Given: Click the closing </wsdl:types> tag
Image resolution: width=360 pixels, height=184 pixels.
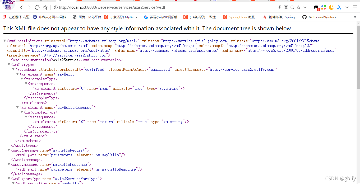Looking at the screenshot, I should 25,145.
